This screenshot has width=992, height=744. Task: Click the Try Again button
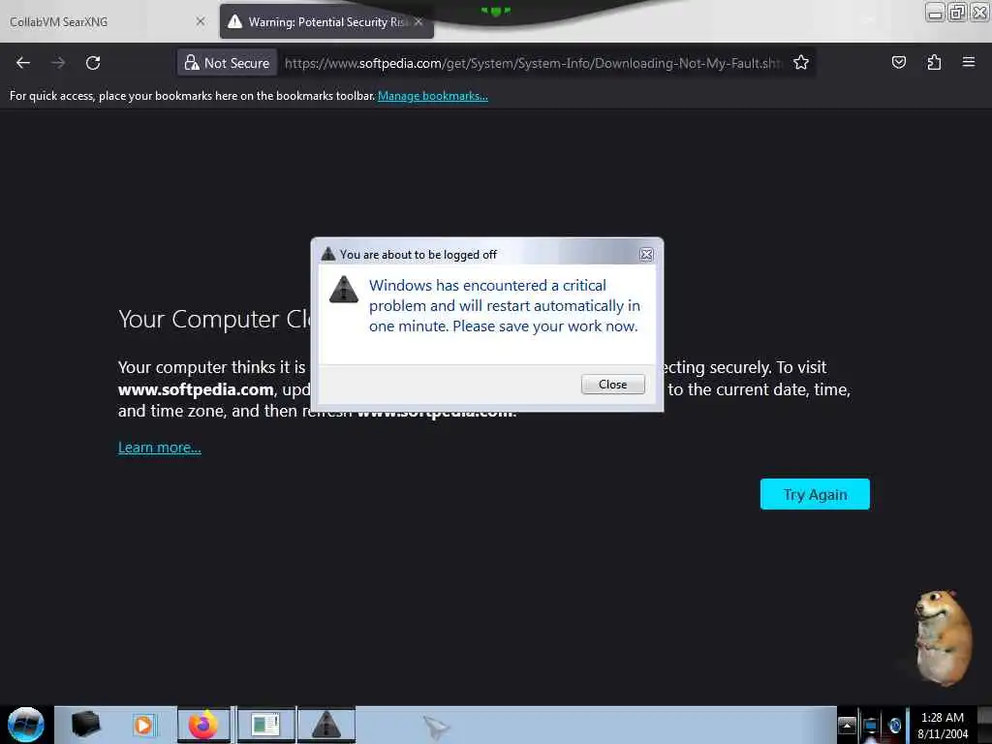(x=815, y=494)
